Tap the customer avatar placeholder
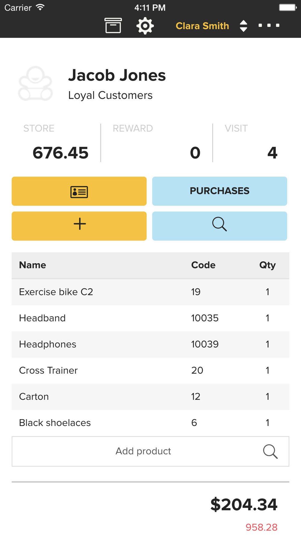The width and height of the screenshot is (301, 535). tap(36, 84)
